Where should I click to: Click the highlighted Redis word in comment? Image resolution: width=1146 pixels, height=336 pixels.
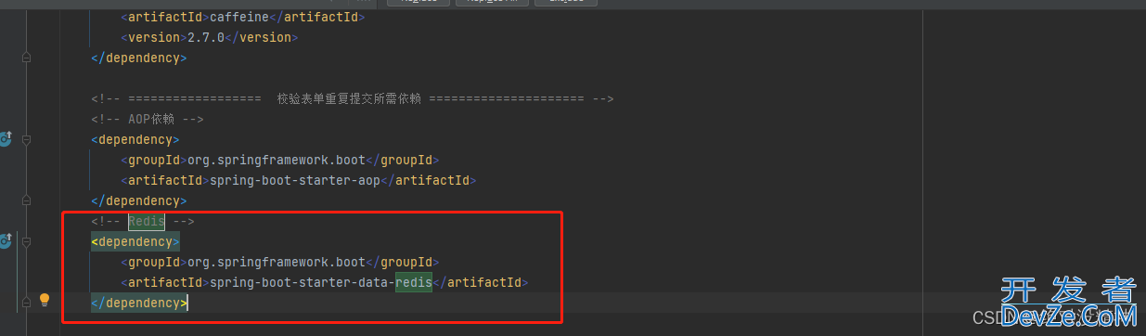[x=147, y=221]
